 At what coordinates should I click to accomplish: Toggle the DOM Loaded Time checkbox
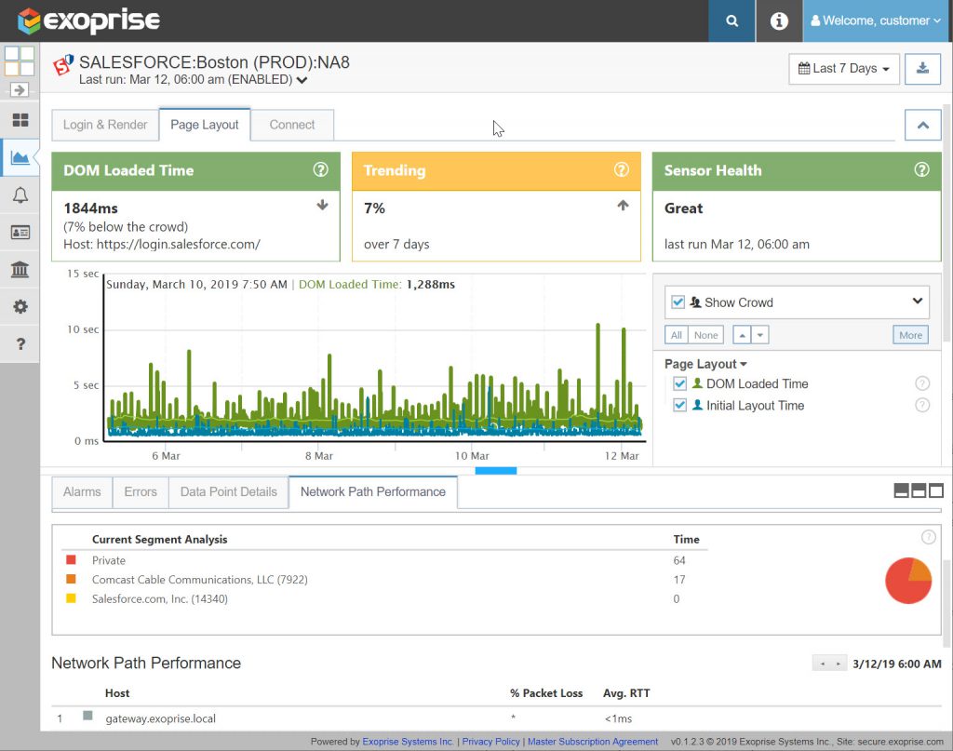[679, 384]
